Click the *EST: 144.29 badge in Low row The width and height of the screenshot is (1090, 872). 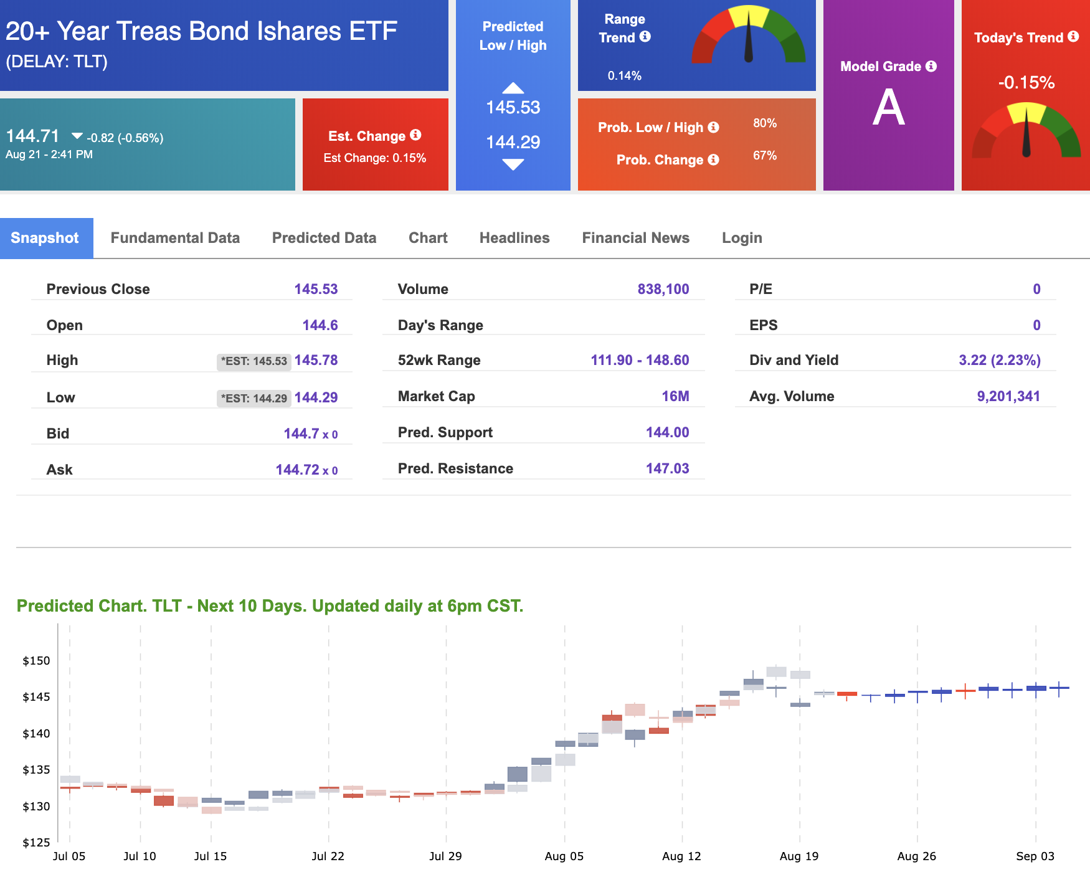coord(254,399)
